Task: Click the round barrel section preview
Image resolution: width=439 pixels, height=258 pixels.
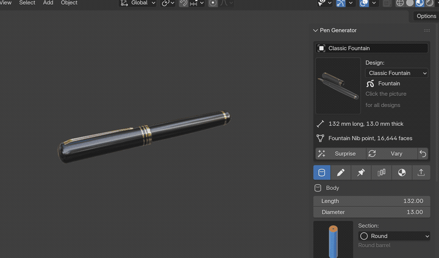Action: (333, 240)
